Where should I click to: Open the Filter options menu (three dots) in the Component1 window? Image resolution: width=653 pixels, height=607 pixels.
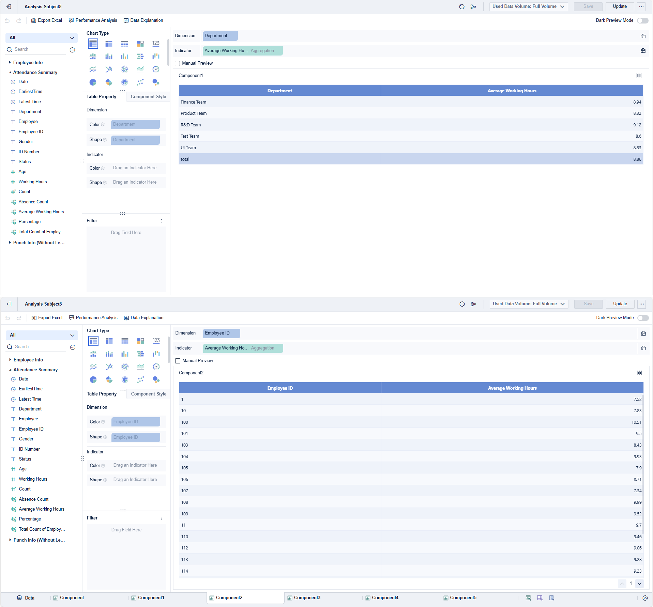[x=162, y=221]
